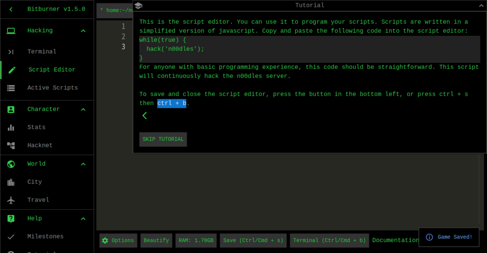
Task: Click the World section header text
Action: point(36,164)
